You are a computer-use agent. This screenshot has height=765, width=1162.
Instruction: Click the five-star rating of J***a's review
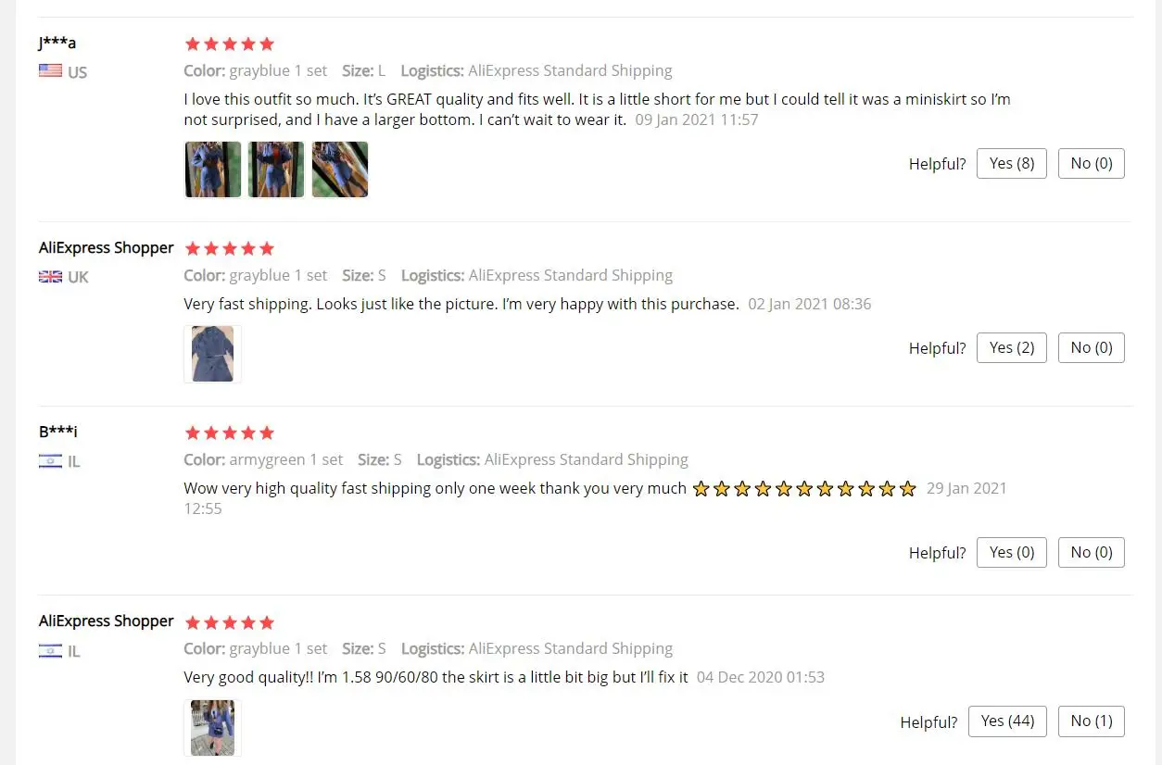pyautogui.click(x=230, y=44)
